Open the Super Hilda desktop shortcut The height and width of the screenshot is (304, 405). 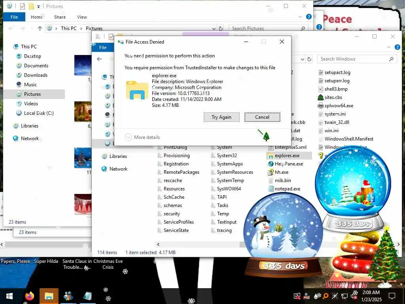click(x=46, y=261)
